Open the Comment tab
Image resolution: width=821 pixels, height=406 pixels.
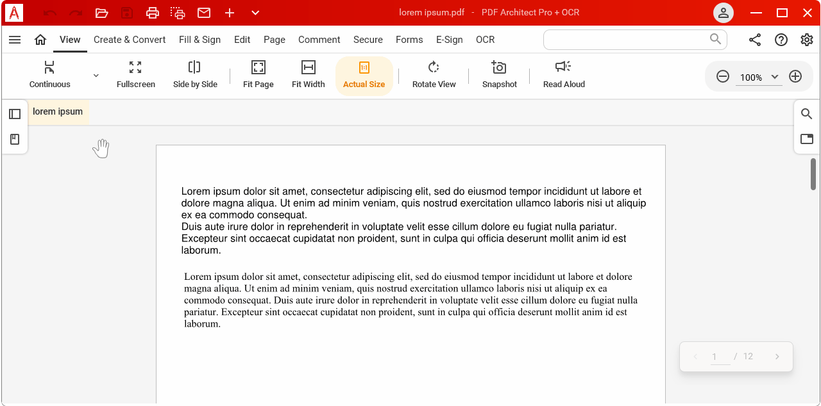[x=319, y=40]
